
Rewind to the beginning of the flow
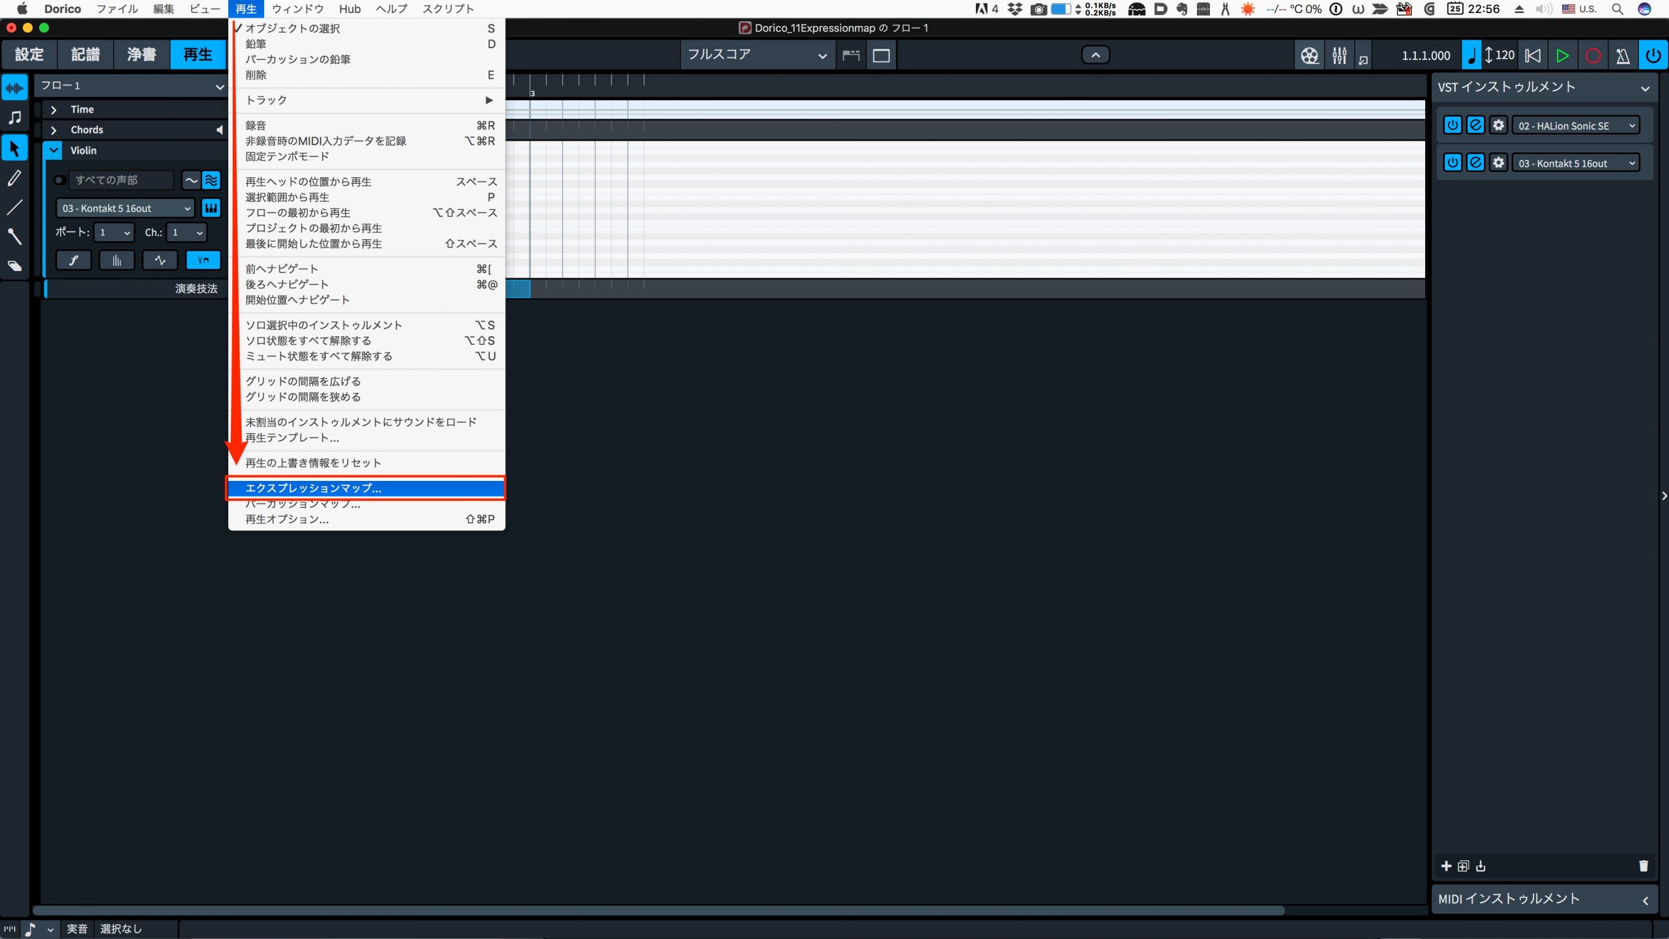point(1533,55)
